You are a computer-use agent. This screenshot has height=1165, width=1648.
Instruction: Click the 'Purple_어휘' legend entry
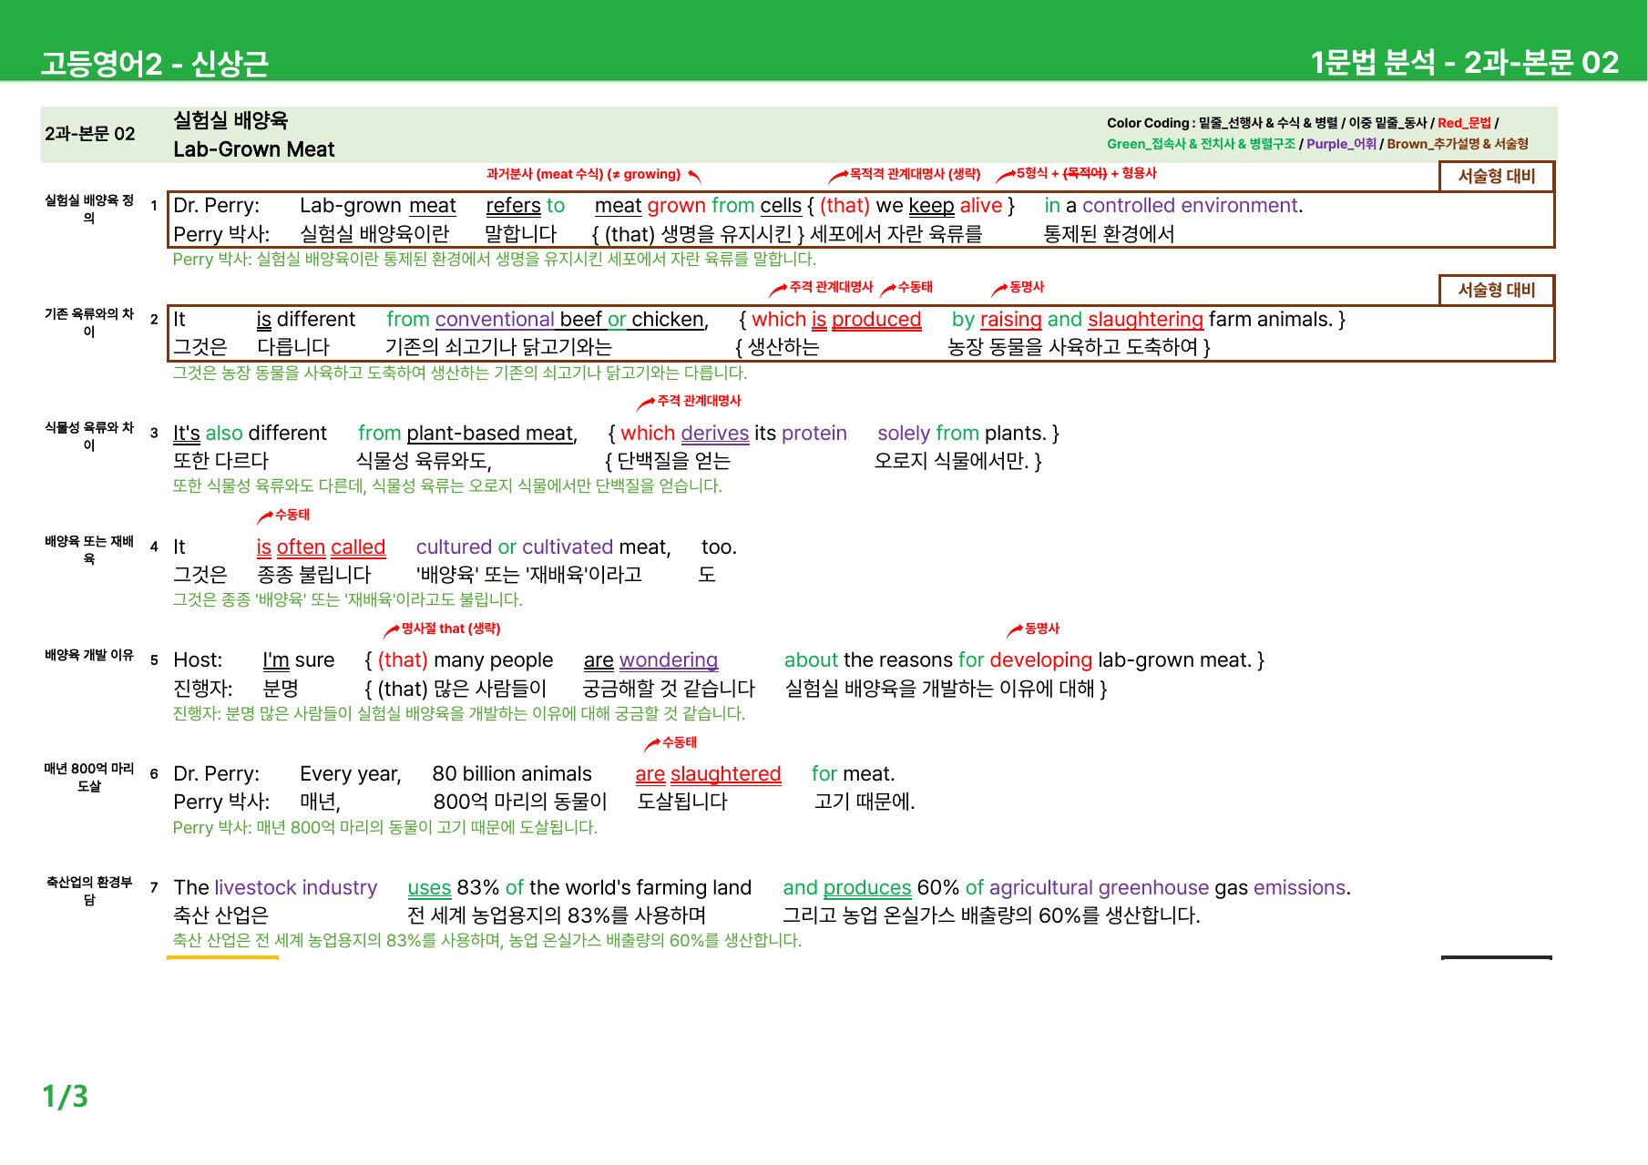[1341, 144]
